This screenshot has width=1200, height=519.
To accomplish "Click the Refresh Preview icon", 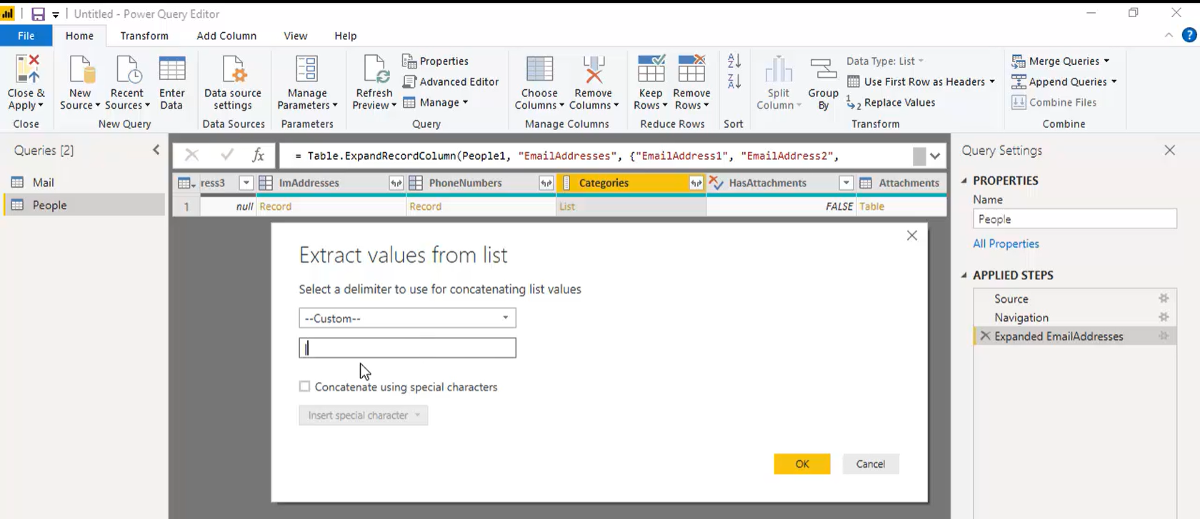I will click(374, 70).
